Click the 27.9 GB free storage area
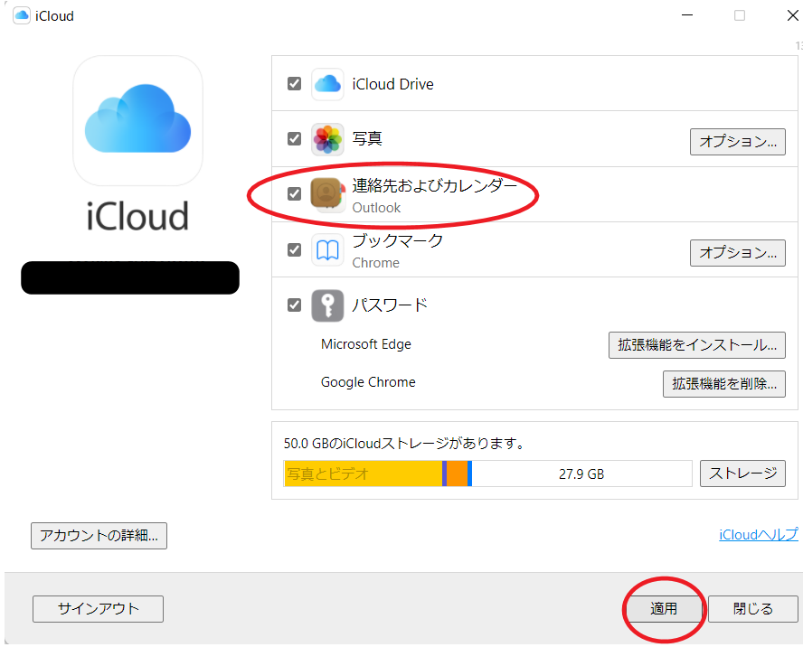 click(x=581, y=474)
